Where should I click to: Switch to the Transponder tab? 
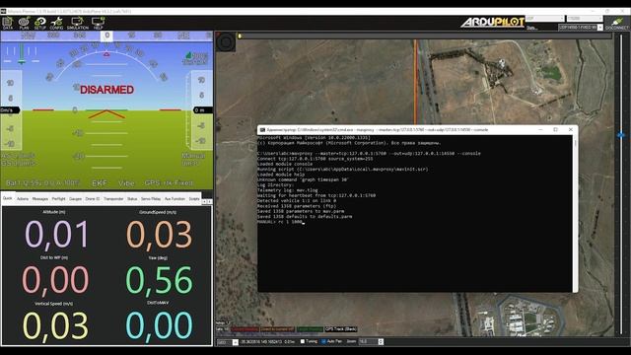(113, 199)
